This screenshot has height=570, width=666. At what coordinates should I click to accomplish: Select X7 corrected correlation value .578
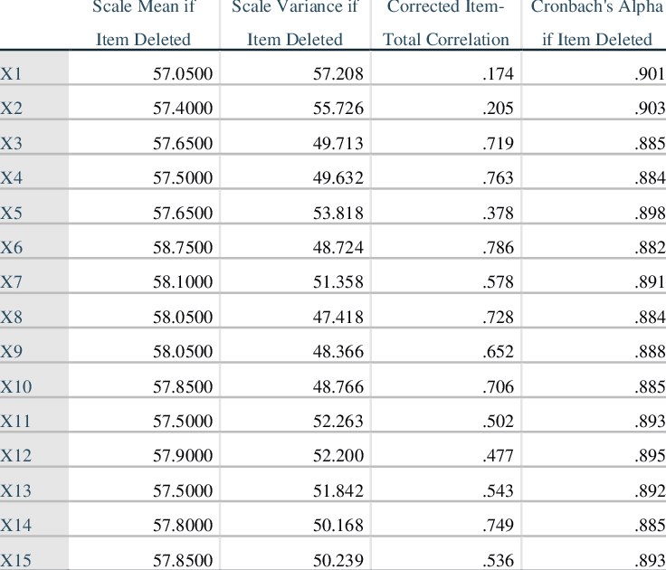click(x=498, y=282)
